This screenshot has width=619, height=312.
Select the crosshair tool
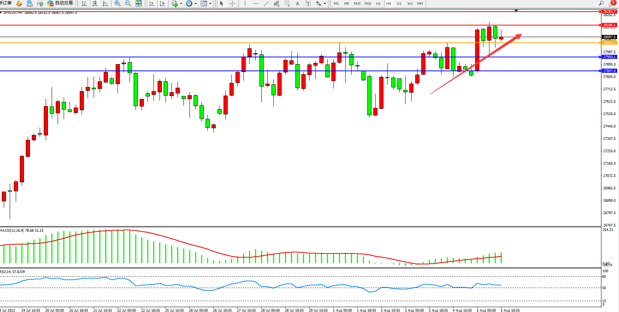tap(232, 4)
